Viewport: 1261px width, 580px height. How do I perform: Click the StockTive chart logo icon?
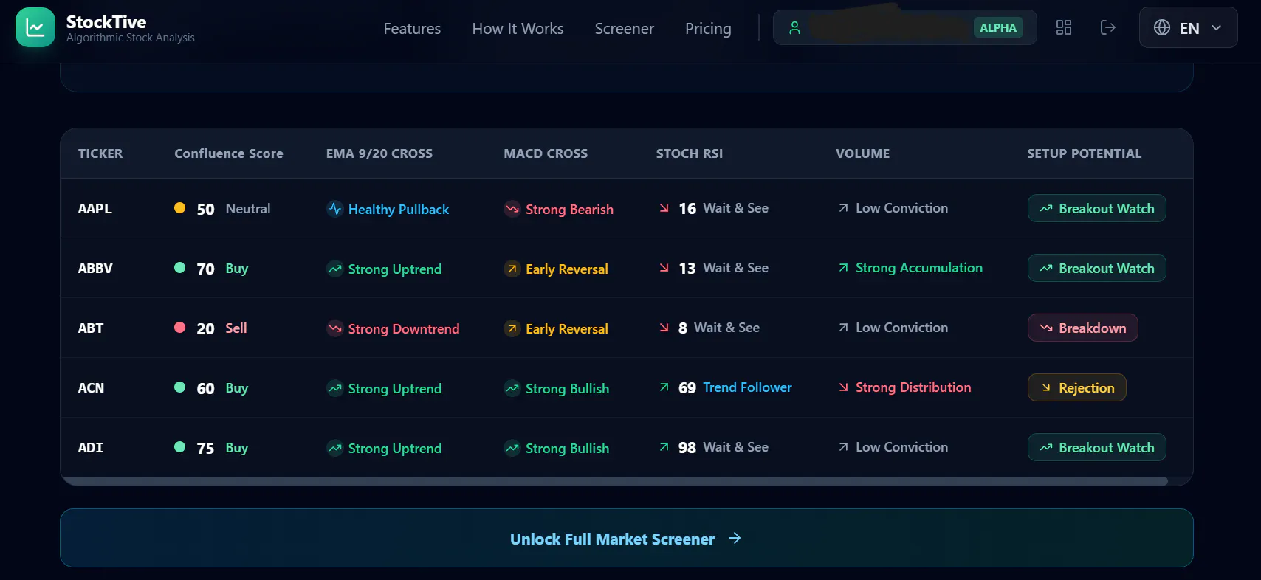35,27
